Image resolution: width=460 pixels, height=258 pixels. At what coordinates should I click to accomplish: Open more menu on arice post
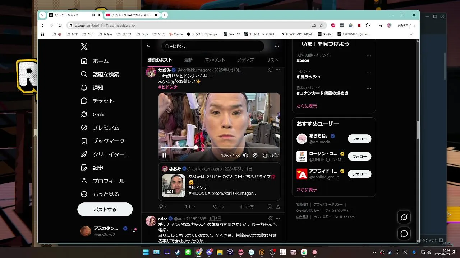[x=278, y=218]
